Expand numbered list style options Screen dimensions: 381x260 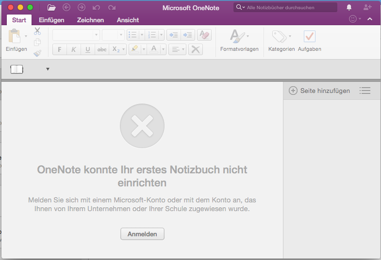[x=161, y=35]
